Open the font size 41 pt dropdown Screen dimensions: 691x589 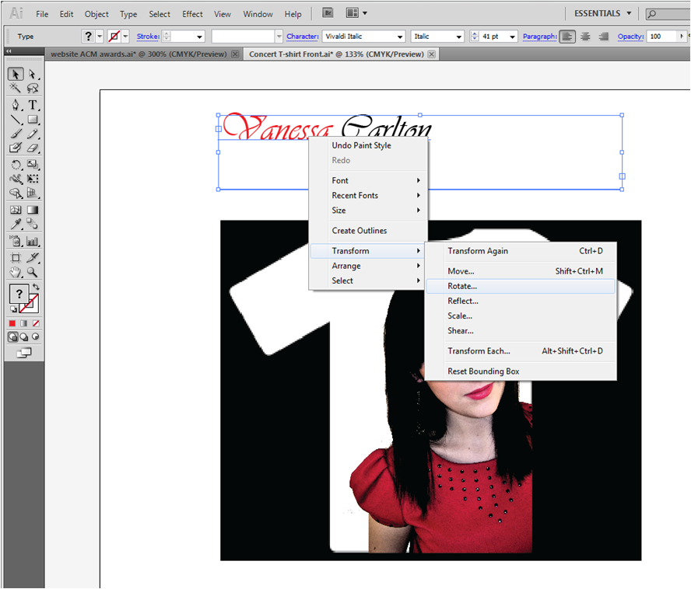click(x=513, y=37)
